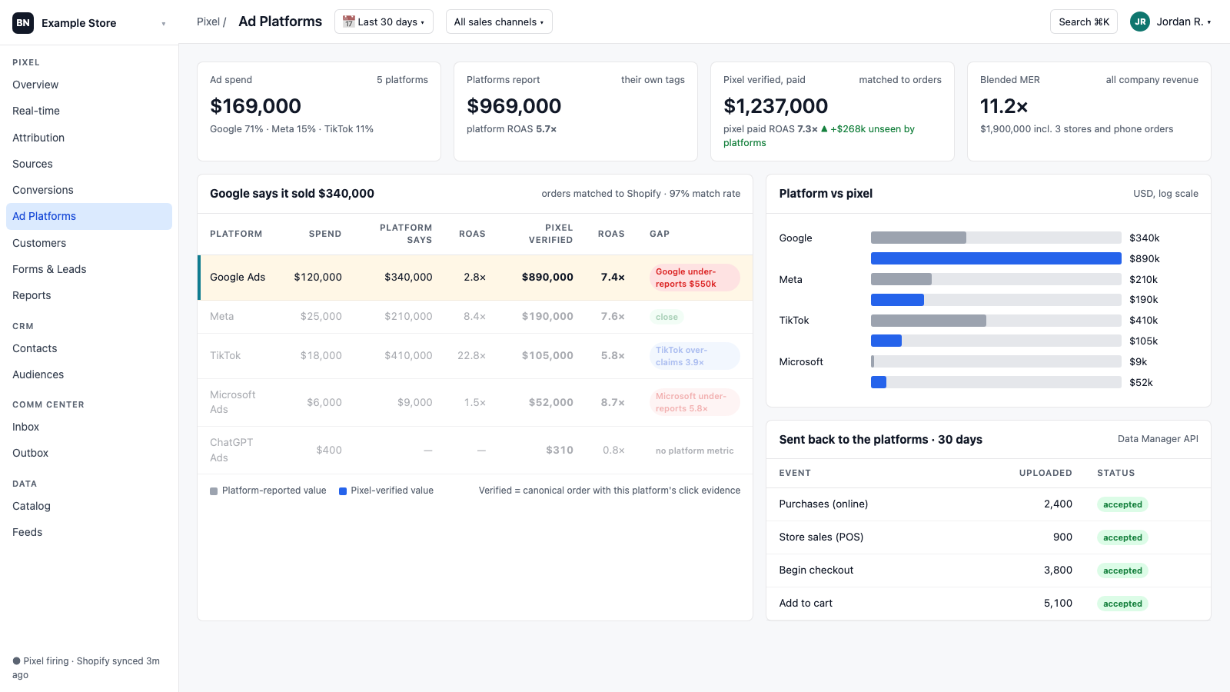
Task: Click Google $890k pixel bar in chart
Action: (x=996, y=258)
